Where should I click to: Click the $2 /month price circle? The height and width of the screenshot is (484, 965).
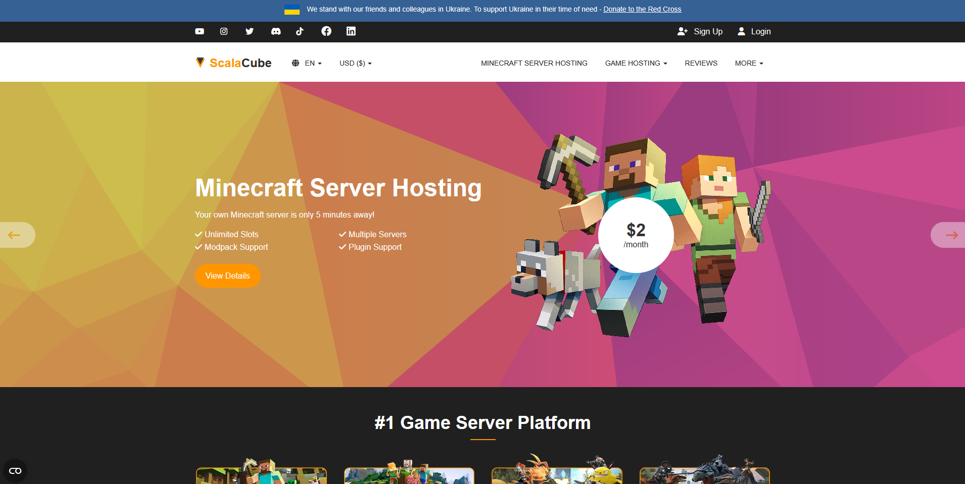pos(636,235)
